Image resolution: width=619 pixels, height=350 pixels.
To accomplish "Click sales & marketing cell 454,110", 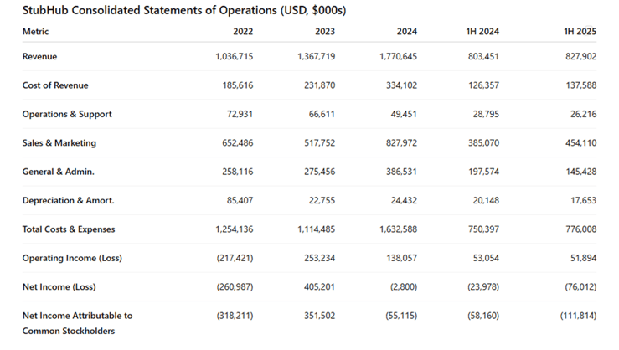I will click(580, 143).
